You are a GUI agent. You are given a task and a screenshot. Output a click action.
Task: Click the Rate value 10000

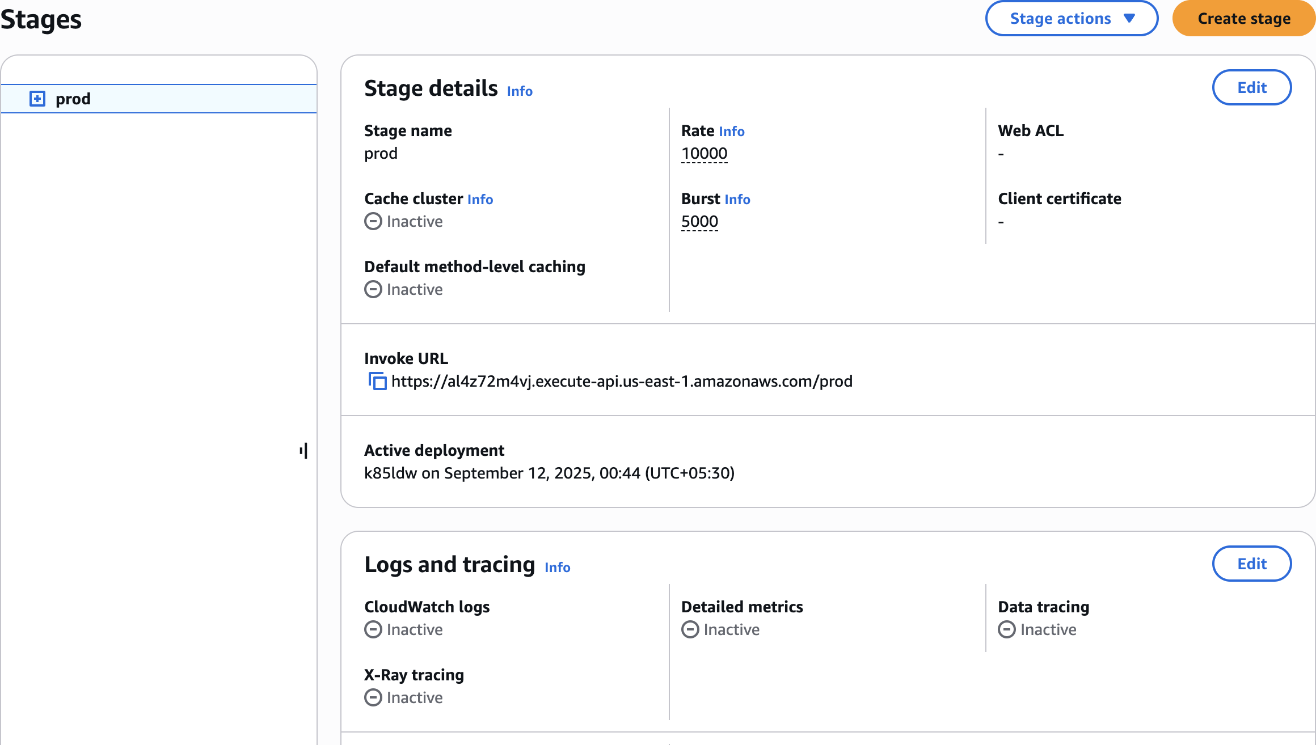tap(704, 154)
